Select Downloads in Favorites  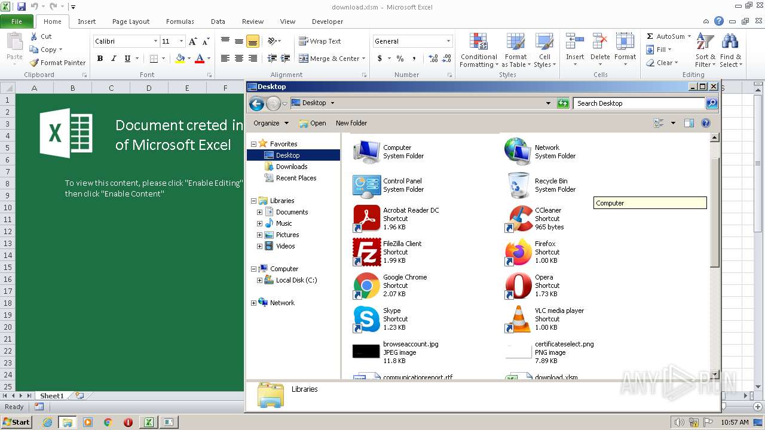tap(292, 167)
